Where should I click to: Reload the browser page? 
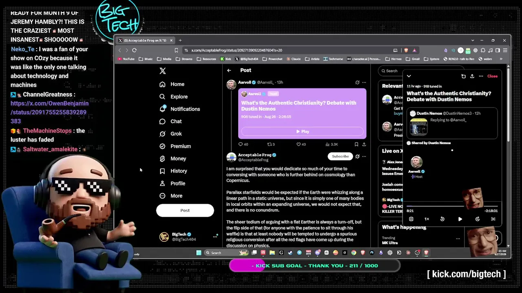(x=134, y=50)
